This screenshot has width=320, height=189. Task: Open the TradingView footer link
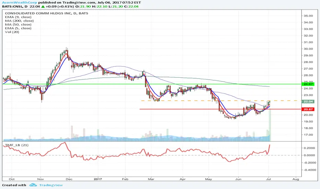pyautogui.click(x=51, y=185)
